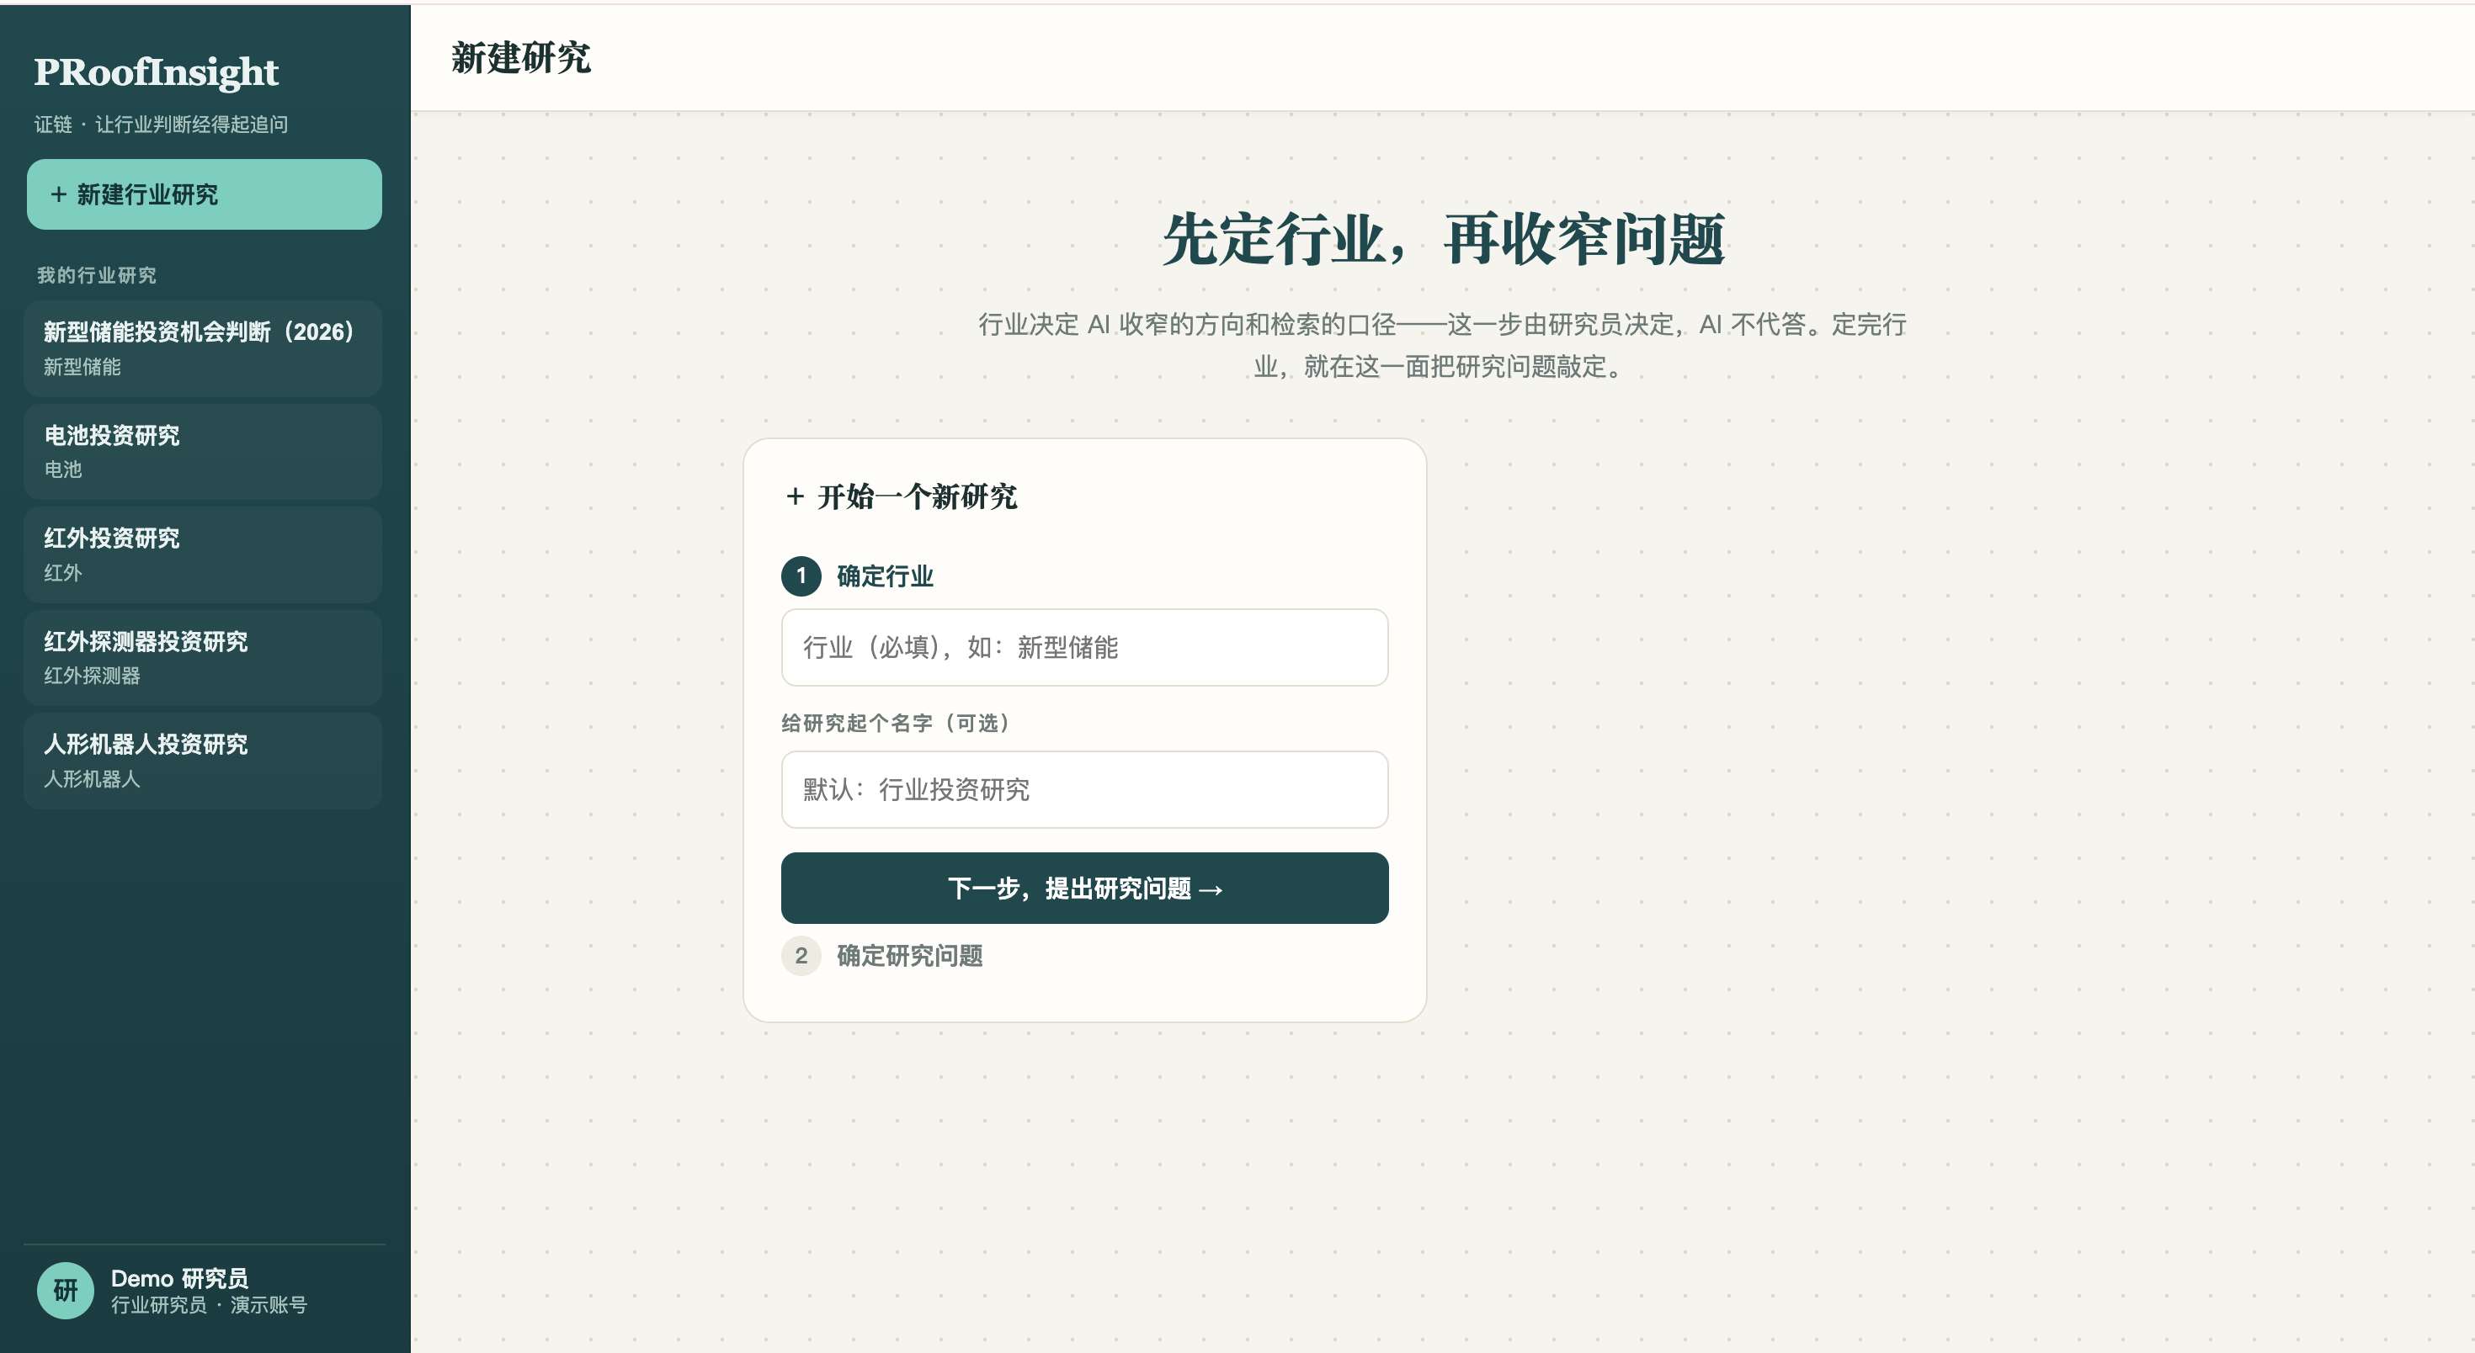Click the 研 user avatar icon
The width and height of the screenshot is (2475, 1353).
tap(66, 1290)
